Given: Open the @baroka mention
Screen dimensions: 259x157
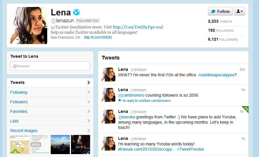Looking at the screenshot, I should (x=127, y=117).
